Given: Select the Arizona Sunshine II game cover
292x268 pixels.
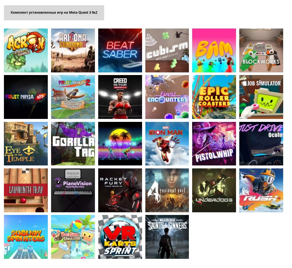Looking at the screenshot, I should coord(73,50).
